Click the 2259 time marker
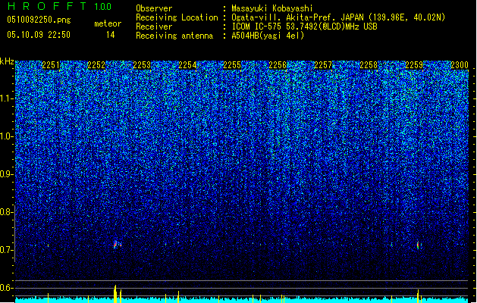This screenshot has width=477, height=303. (414, 65)
